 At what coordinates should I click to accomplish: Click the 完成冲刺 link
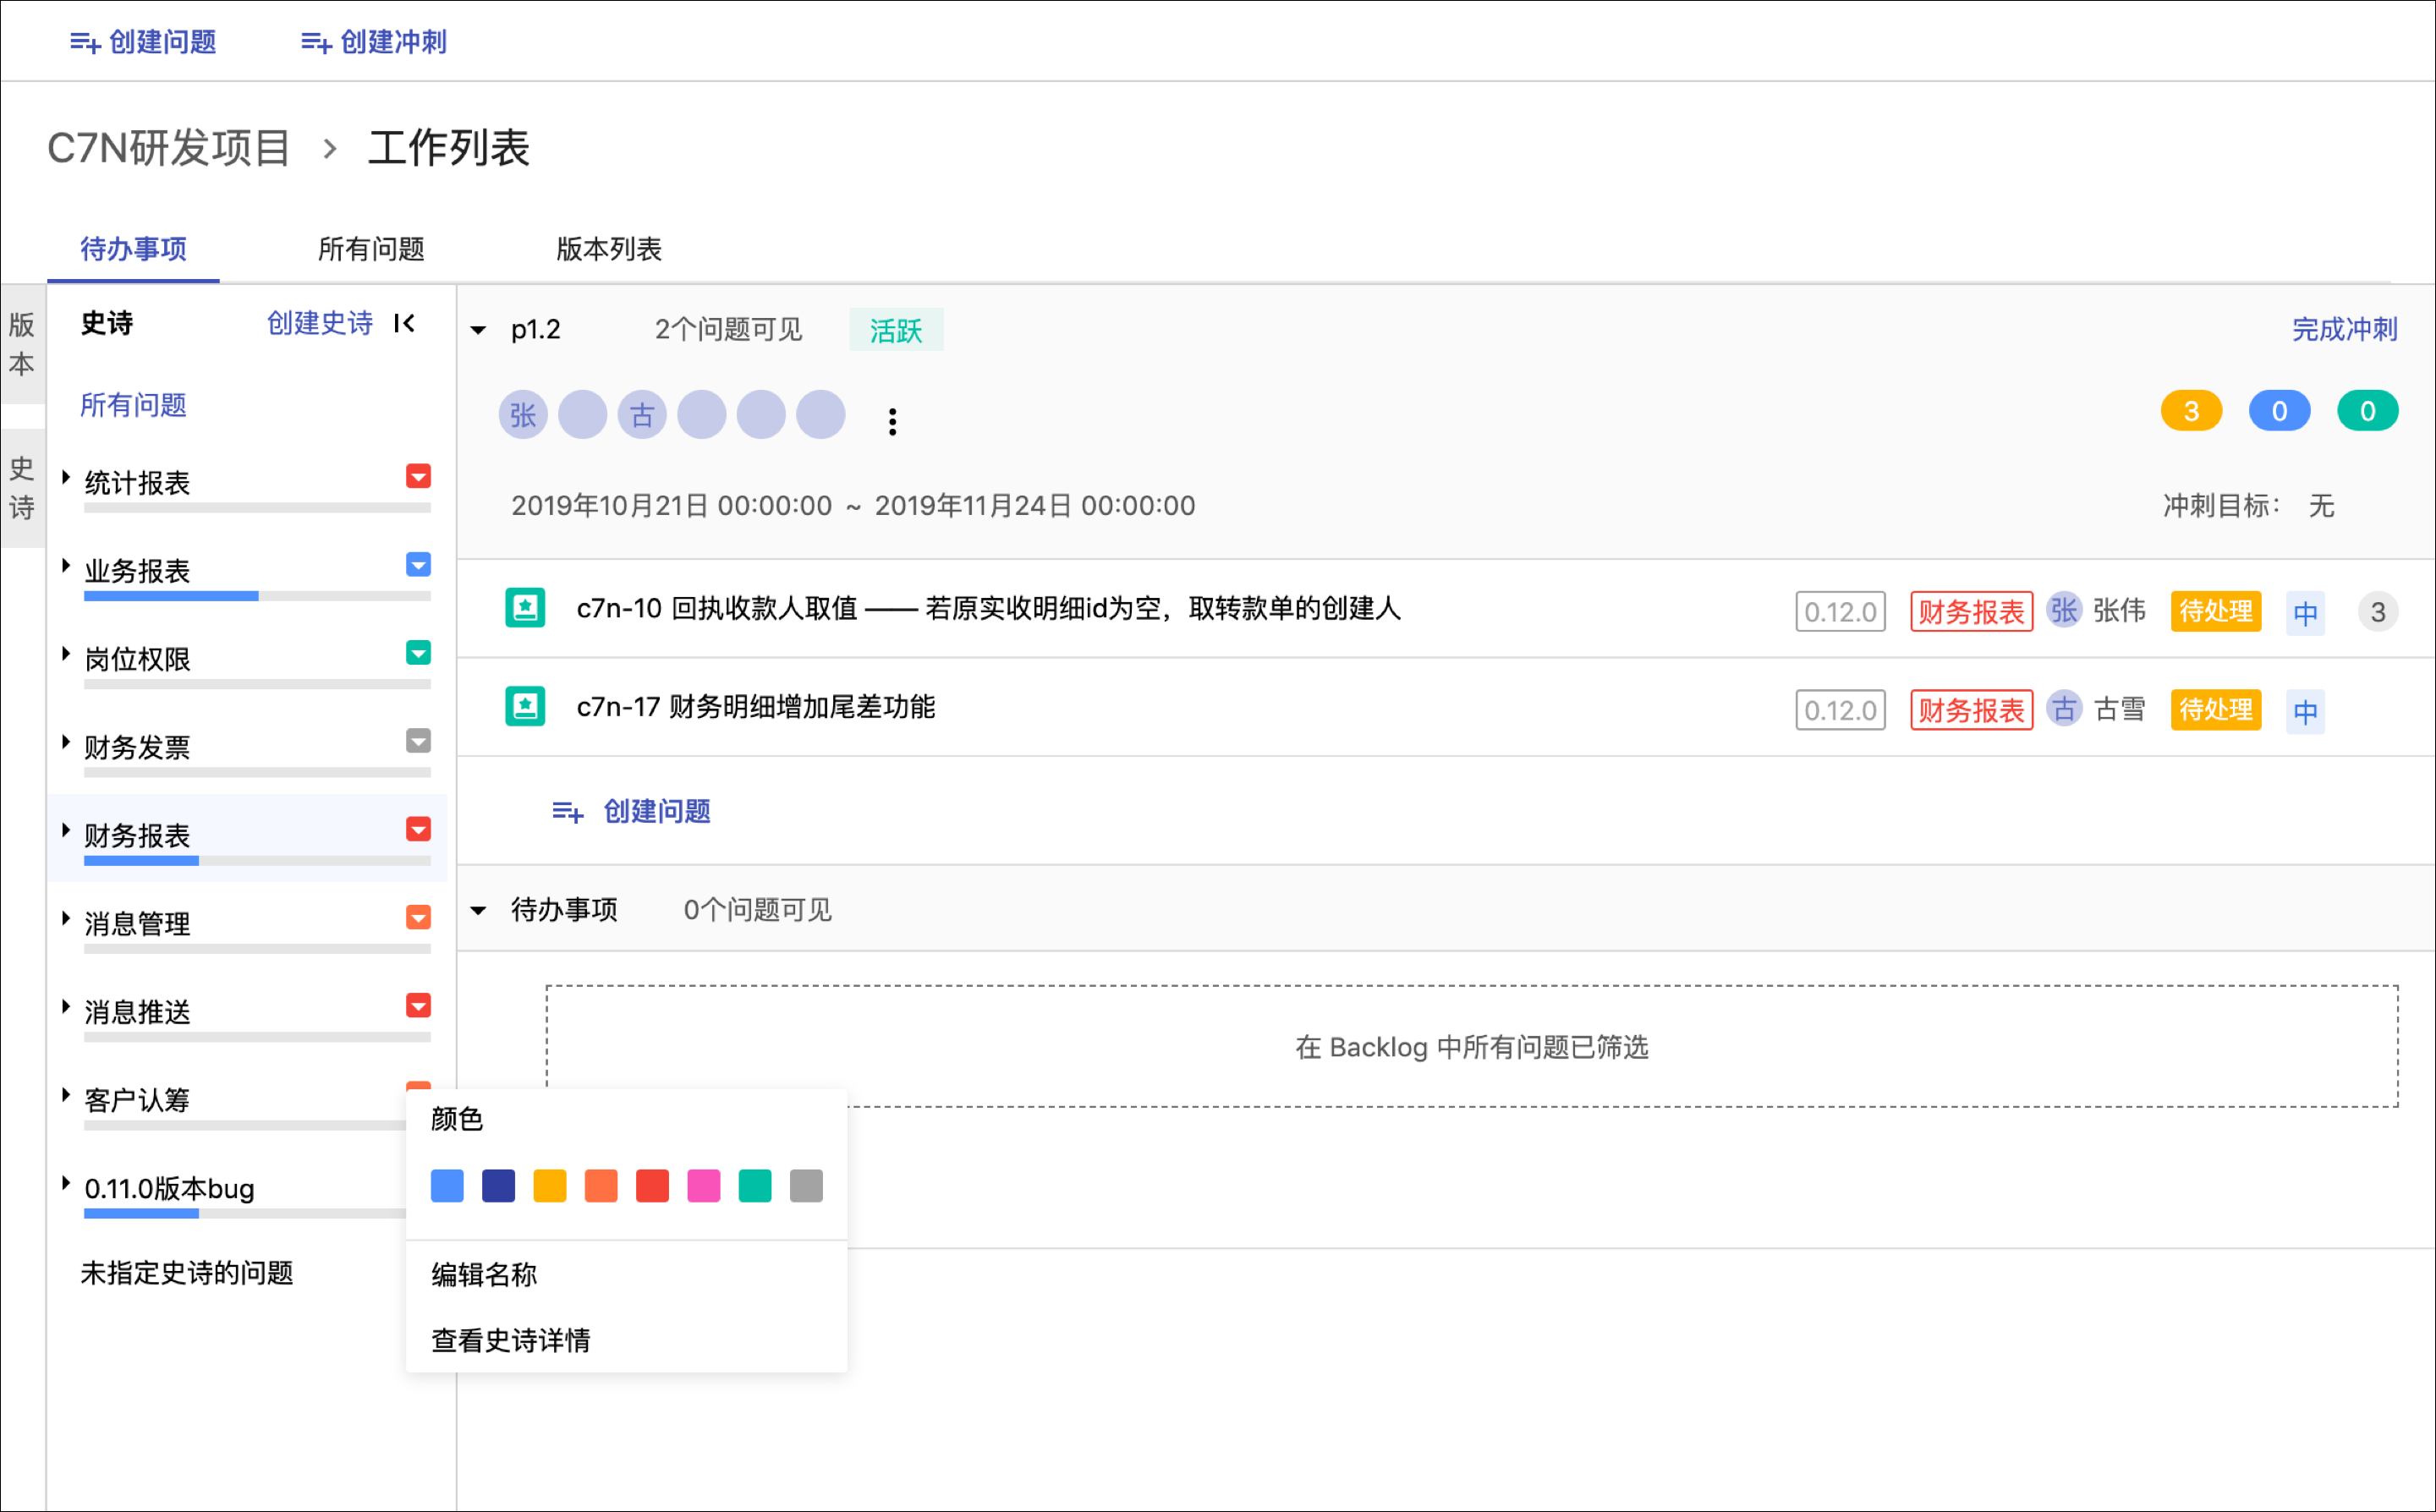click(x=2344, y=330)
